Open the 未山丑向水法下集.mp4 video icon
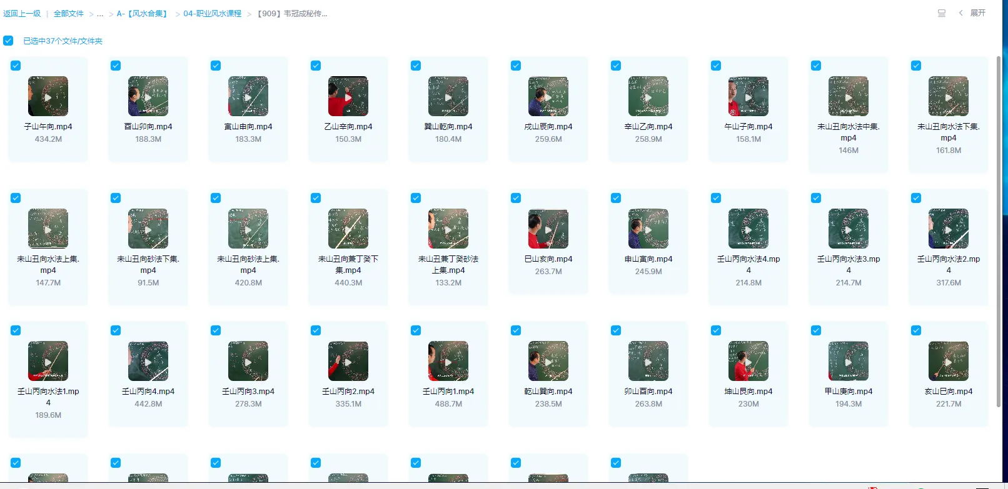This screenshot has width=1008, height=489. [x=949, y=96]
